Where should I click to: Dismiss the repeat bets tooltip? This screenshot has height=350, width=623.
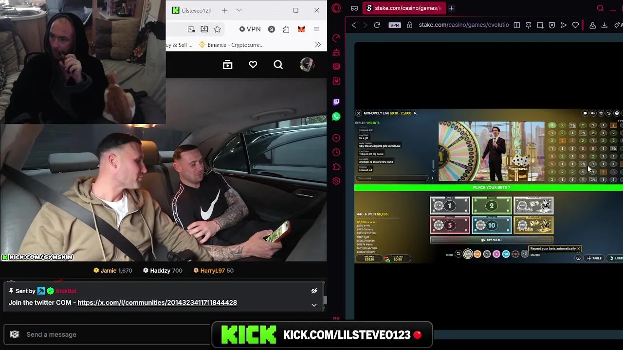point(579,248)
